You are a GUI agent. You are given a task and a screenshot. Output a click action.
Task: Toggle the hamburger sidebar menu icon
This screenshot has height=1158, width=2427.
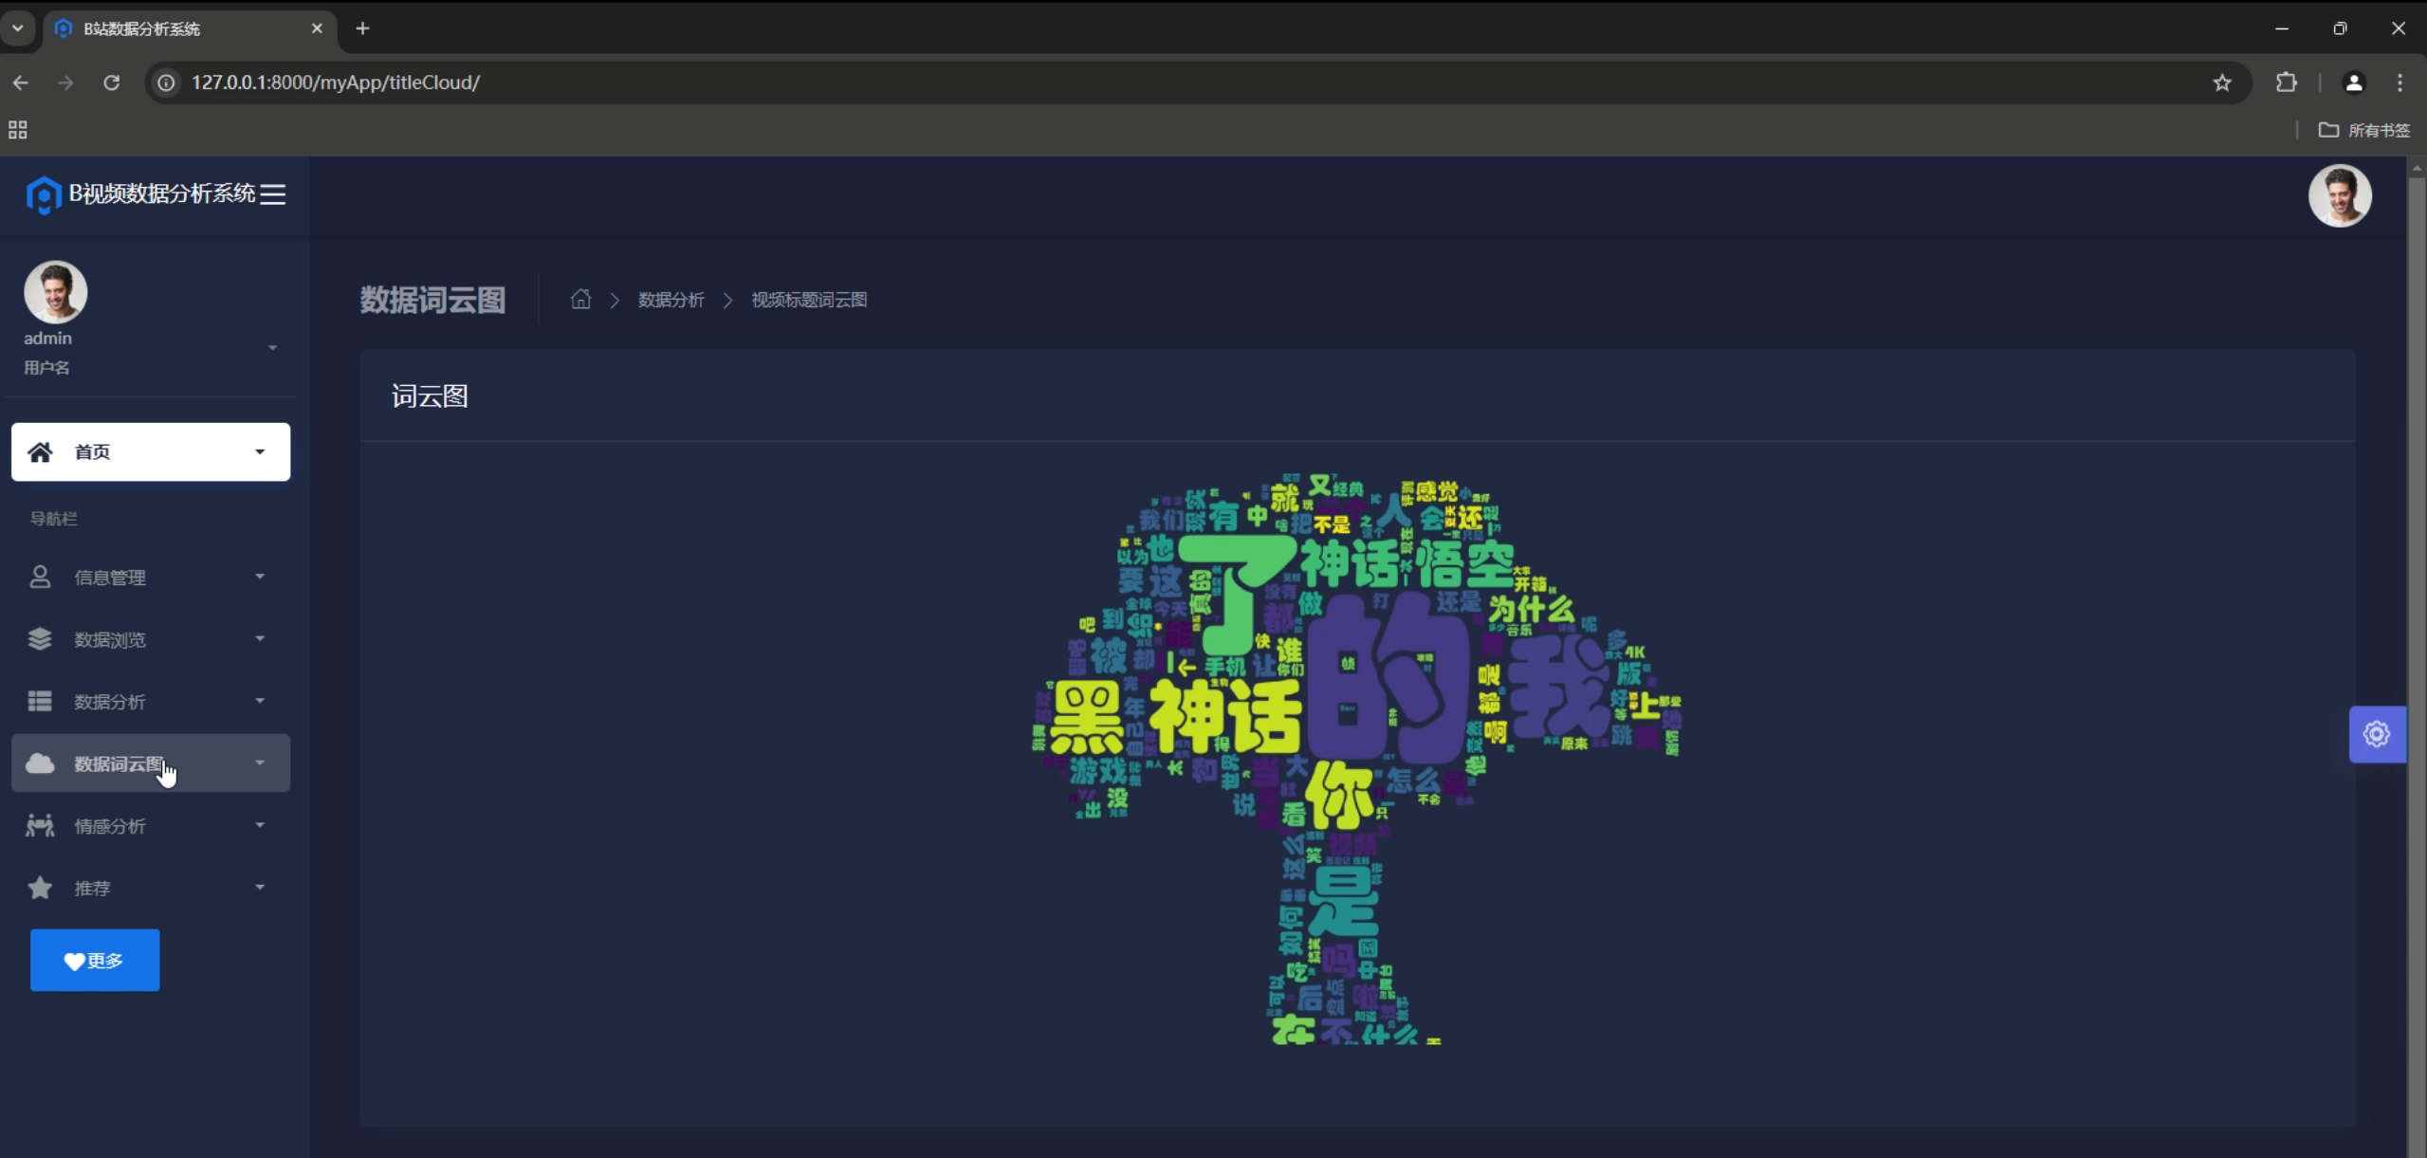[x=273, y=194]
